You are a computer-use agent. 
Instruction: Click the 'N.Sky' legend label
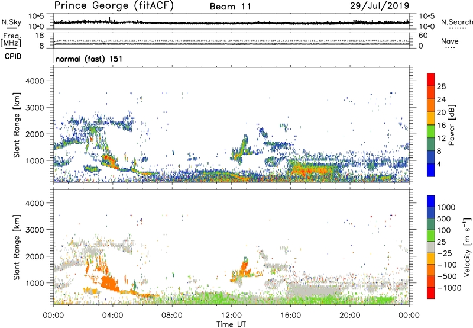coord(11,22)
